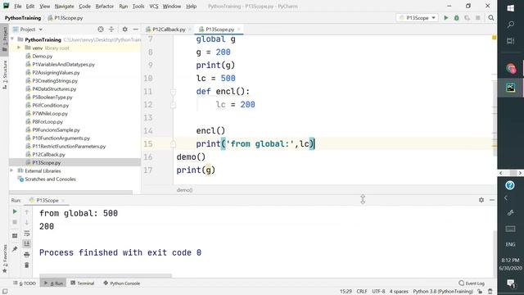Toggle read-only lock icon in status bar
Viewport: 524px width, 295px height.
[480, 292]
